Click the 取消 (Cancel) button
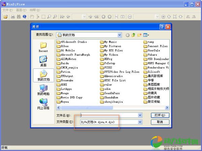Image resolution: width=202 pixels, height=151 pixels. (x=160, y=122)
